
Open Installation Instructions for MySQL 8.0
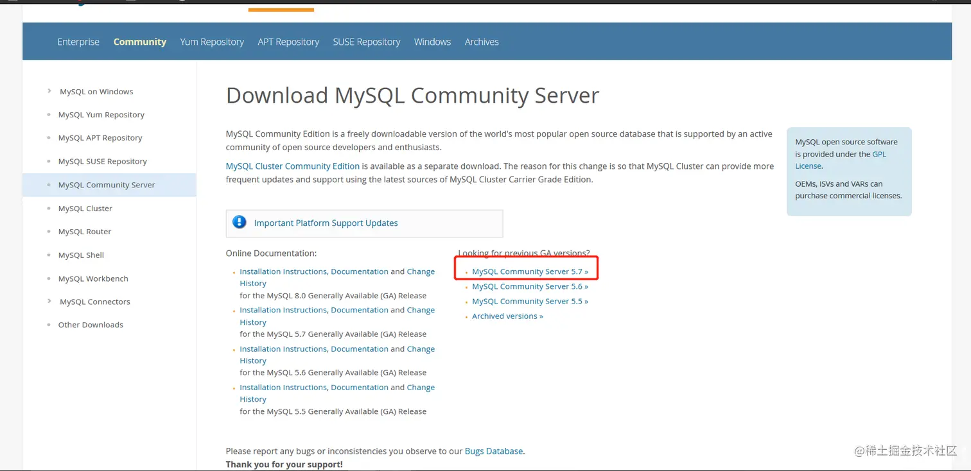click(x=283, y=271)
